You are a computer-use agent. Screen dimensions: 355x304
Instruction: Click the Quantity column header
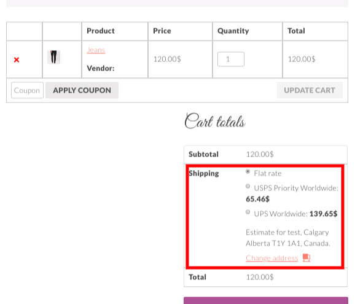[x=233, y=31]
